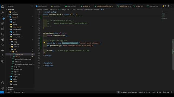Open the lightning bolt Thunder Client view
Screen dimensions: 174x97
click(3, 61)
